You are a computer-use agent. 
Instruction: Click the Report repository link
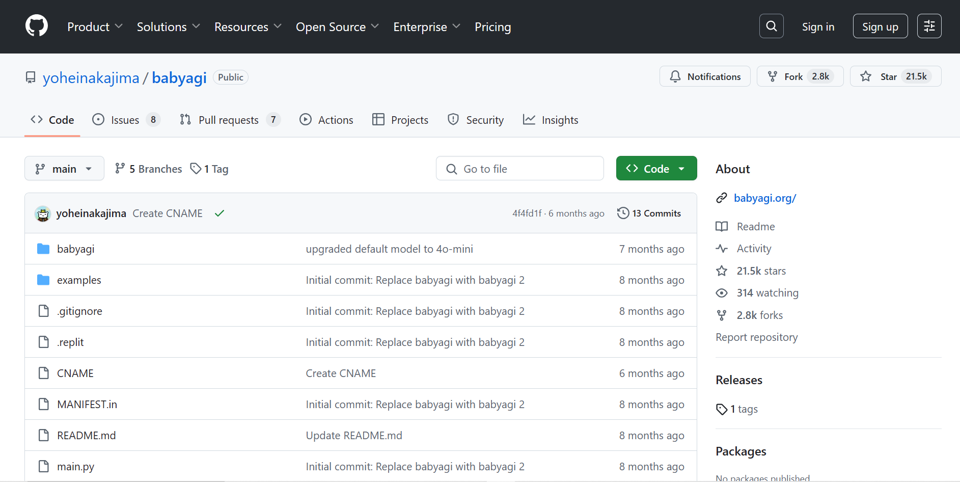tap(757, 337)
